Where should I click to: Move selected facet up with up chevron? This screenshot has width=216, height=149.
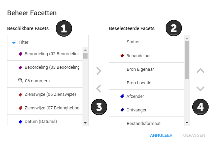click(200, 71)
